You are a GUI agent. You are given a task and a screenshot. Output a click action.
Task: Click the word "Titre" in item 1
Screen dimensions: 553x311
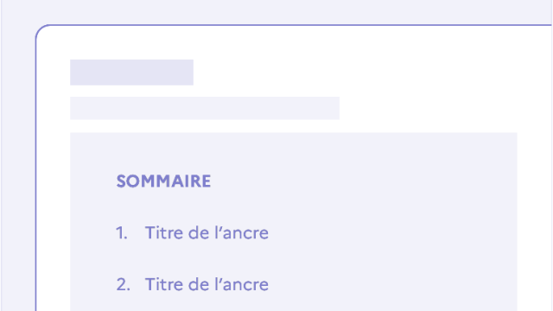point(164,233)
